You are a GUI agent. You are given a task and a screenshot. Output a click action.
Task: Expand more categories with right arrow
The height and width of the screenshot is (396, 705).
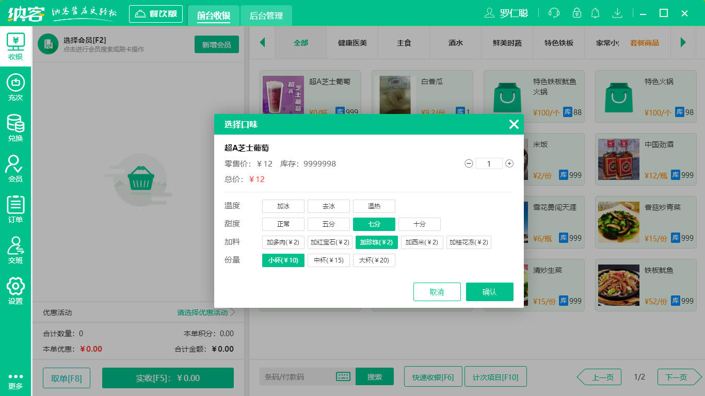pos(685,43)
